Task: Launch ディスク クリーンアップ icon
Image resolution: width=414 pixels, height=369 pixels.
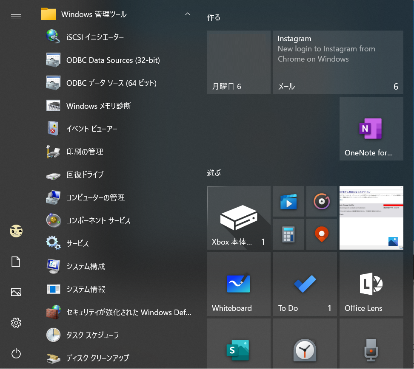Action: pyautogui.click(x=54, y=358)
